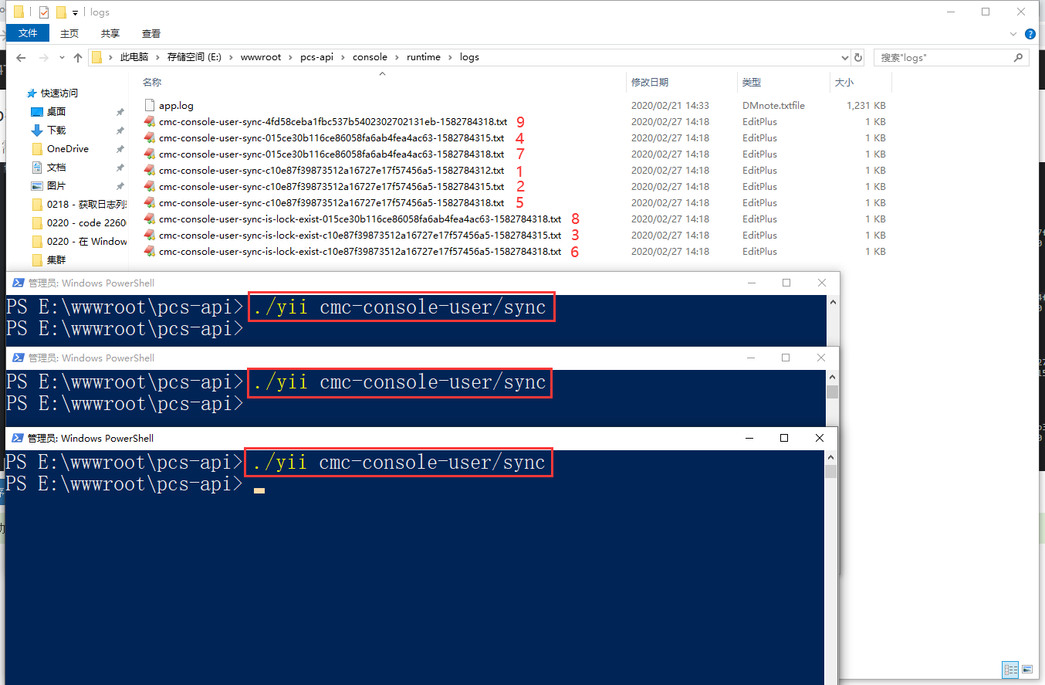Click the refresh button beside address bar
The width and height of the screenshot is (1045, 685).
(858, 58)
